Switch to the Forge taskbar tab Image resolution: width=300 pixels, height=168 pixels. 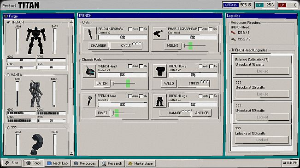34,163
